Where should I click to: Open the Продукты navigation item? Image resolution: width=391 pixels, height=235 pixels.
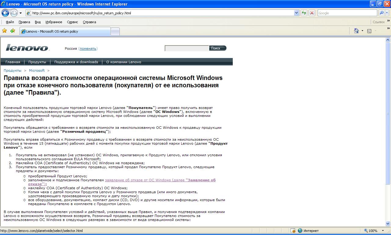(x=37, y=62)
